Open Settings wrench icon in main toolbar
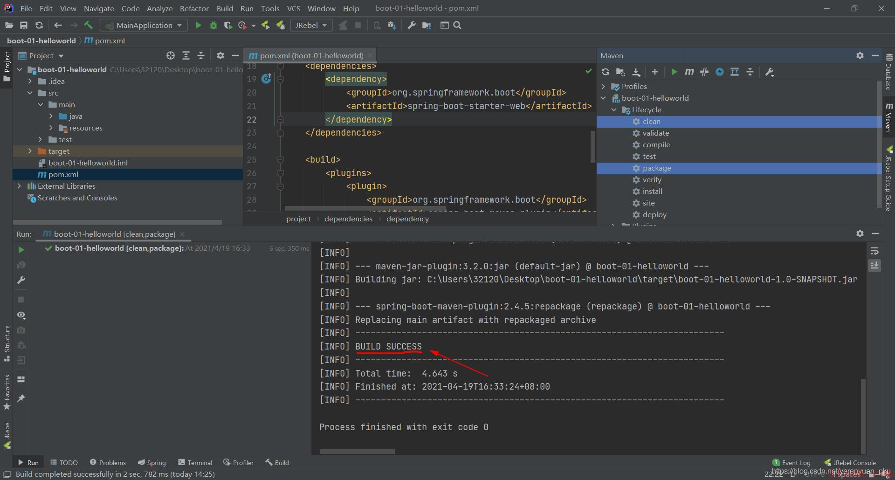Viewport: 895px width, 480px height. (x=412, y=25)
